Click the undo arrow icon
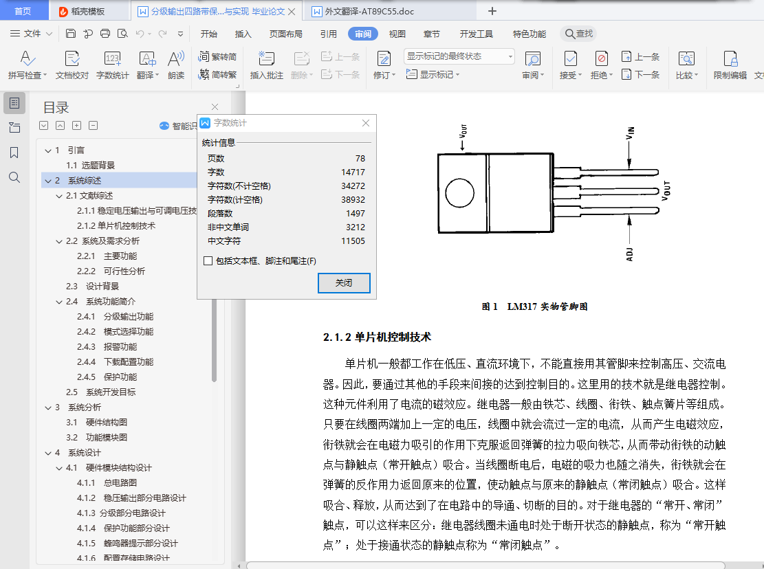The width and height of the screenshot is (764, 569). (140, 34)
